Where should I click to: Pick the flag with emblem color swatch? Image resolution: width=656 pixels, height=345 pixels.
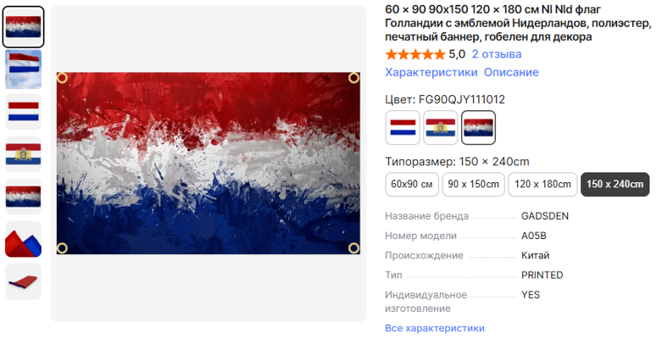pos(440,128)
